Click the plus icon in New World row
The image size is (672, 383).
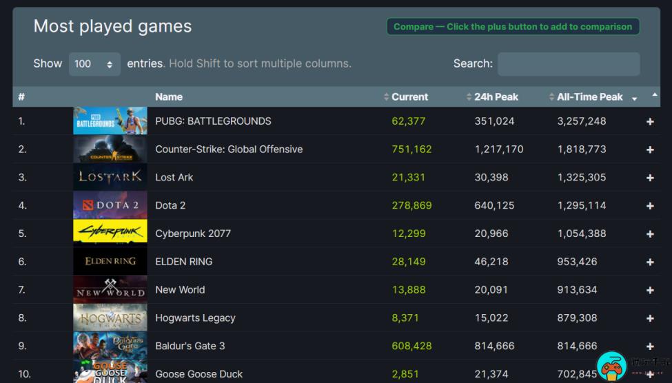click(x=650, y=291)
